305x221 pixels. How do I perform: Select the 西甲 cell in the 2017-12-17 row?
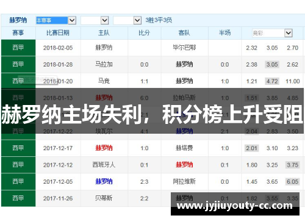(x=18, y=148)
